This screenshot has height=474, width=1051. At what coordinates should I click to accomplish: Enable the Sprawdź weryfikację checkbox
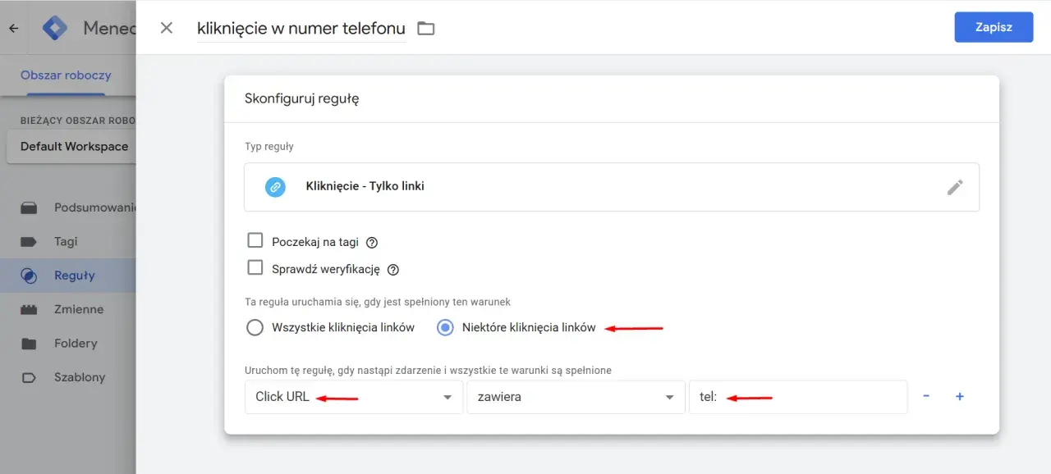255,268
